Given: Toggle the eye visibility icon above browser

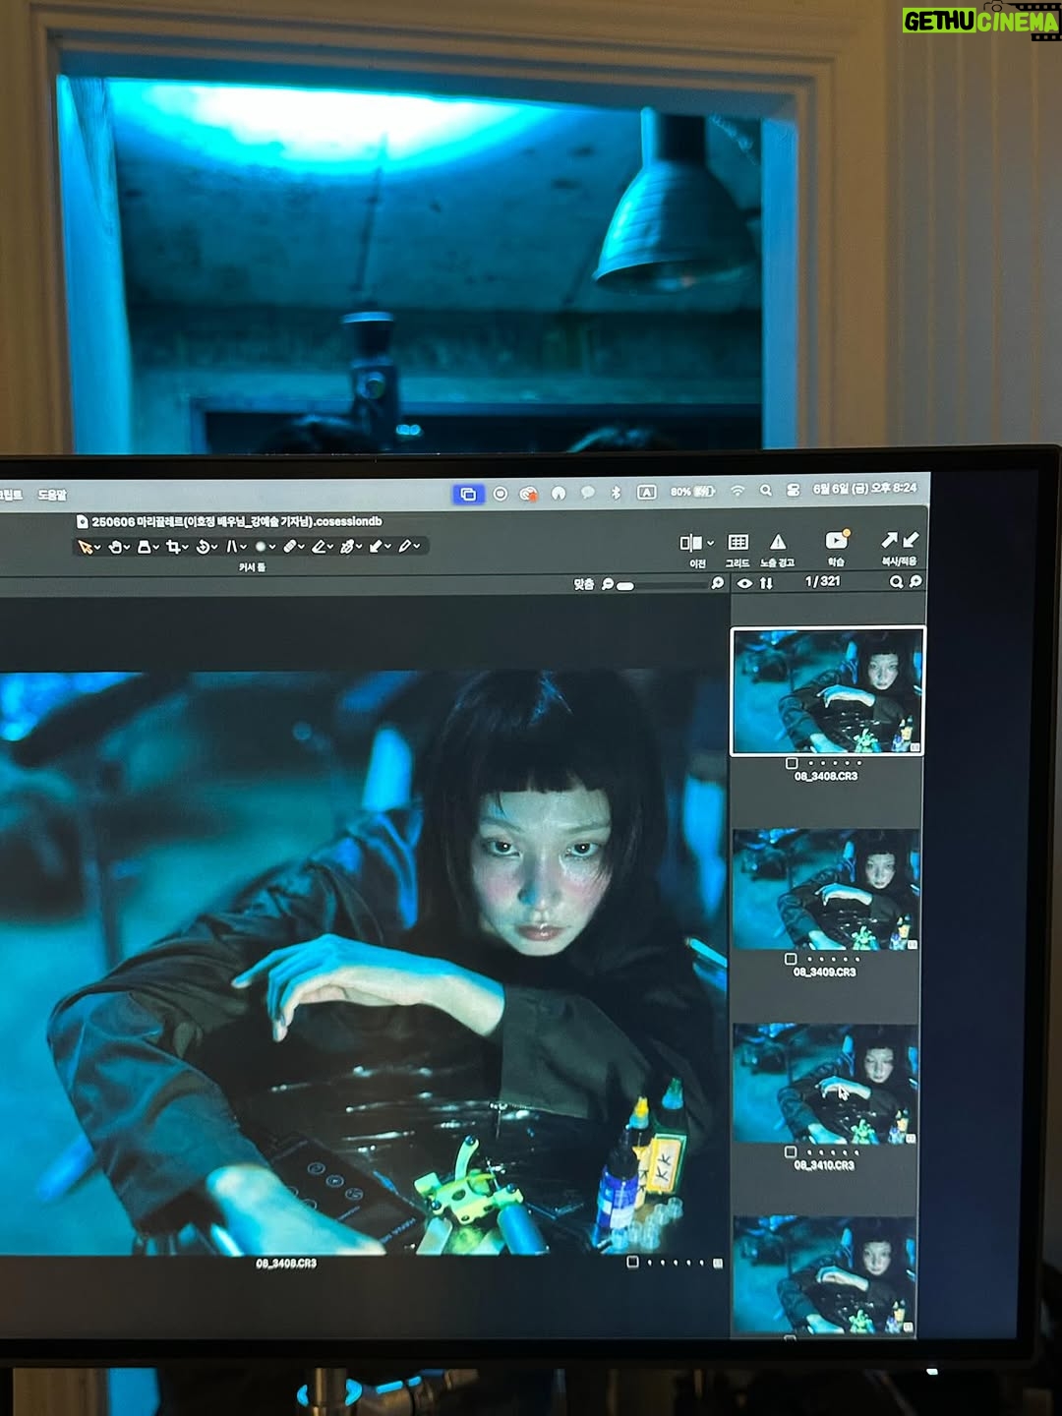Looking at the screenshot, I should (744, 583).
